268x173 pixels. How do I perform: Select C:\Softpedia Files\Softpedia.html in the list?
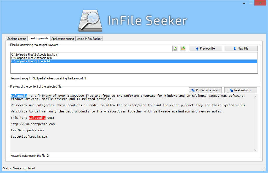134,58
